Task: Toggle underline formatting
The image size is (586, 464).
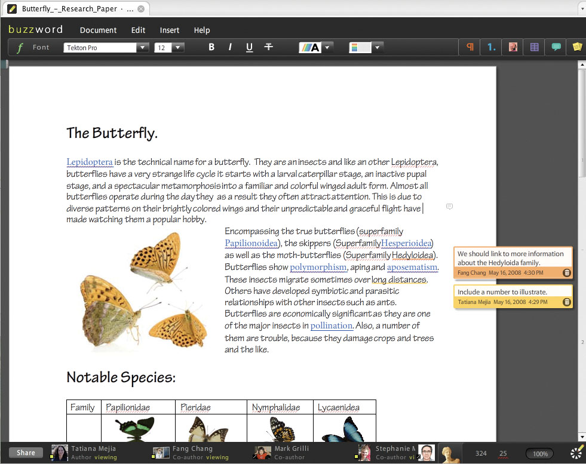Action: tap(249, 47)
